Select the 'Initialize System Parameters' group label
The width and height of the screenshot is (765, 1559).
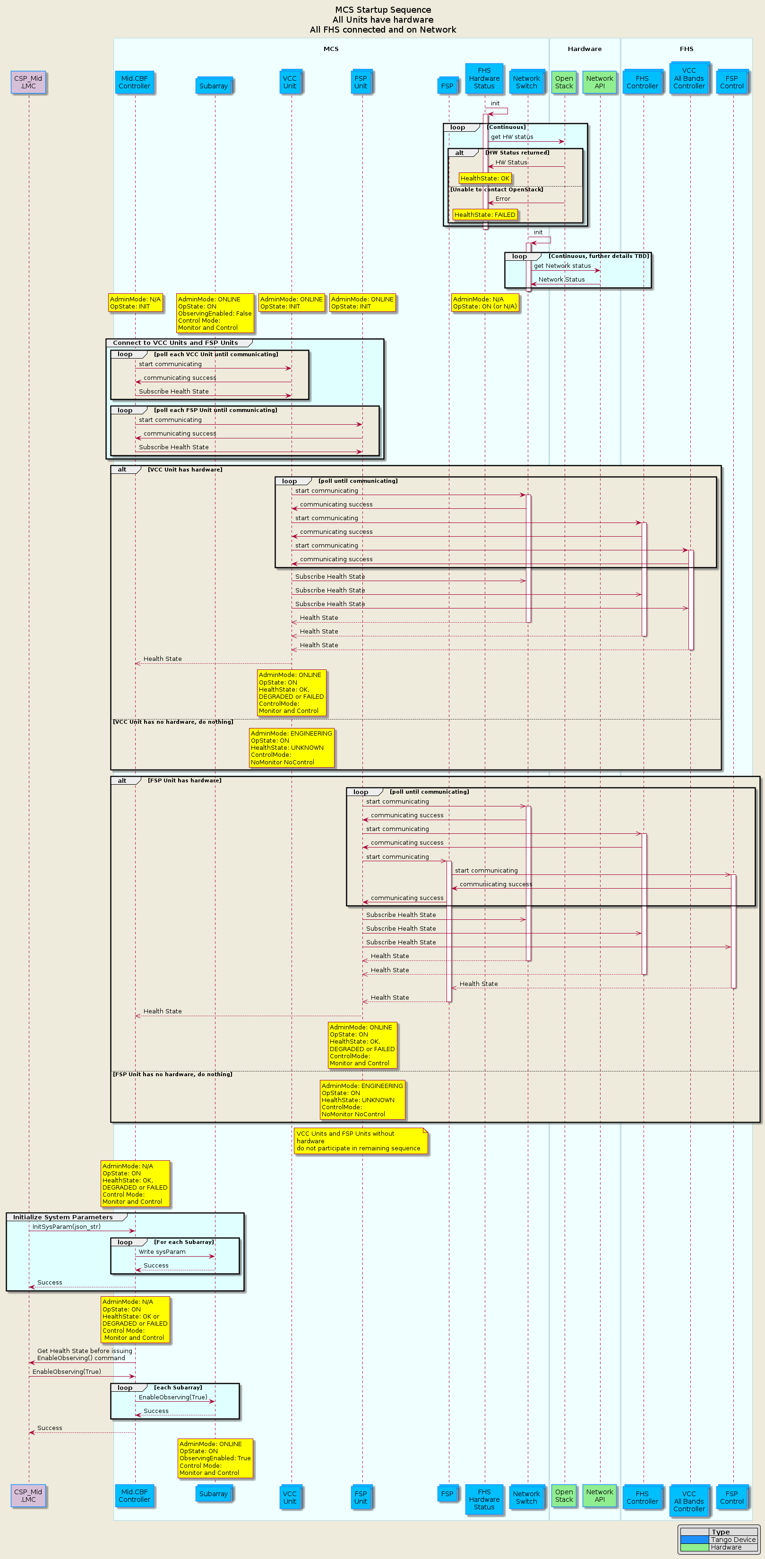click(63, 1217)
